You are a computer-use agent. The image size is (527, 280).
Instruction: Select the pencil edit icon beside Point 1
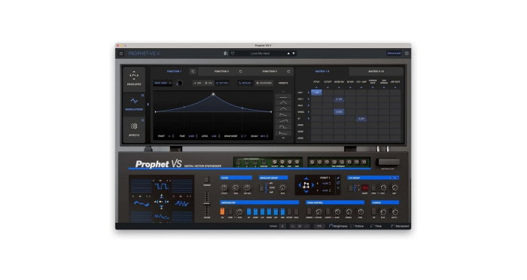pyautogui.click(x=338, y=178)
